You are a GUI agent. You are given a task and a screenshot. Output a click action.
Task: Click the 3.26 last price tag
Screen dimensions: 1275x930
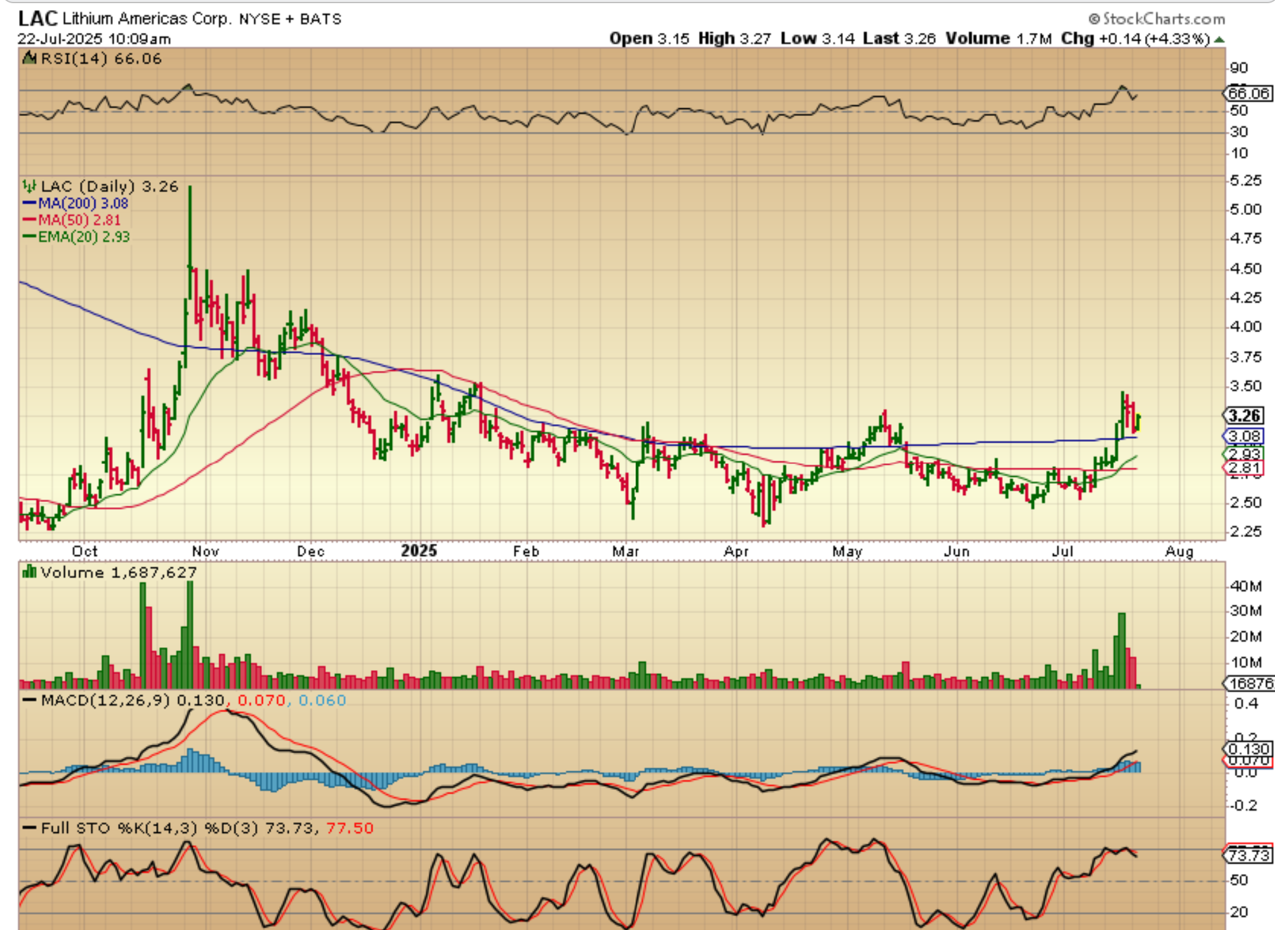[1243, 416]
